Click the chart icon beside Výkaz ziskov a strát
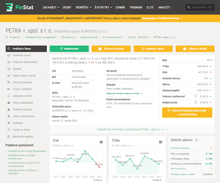 pyautogui.click(x=9, y=76)
